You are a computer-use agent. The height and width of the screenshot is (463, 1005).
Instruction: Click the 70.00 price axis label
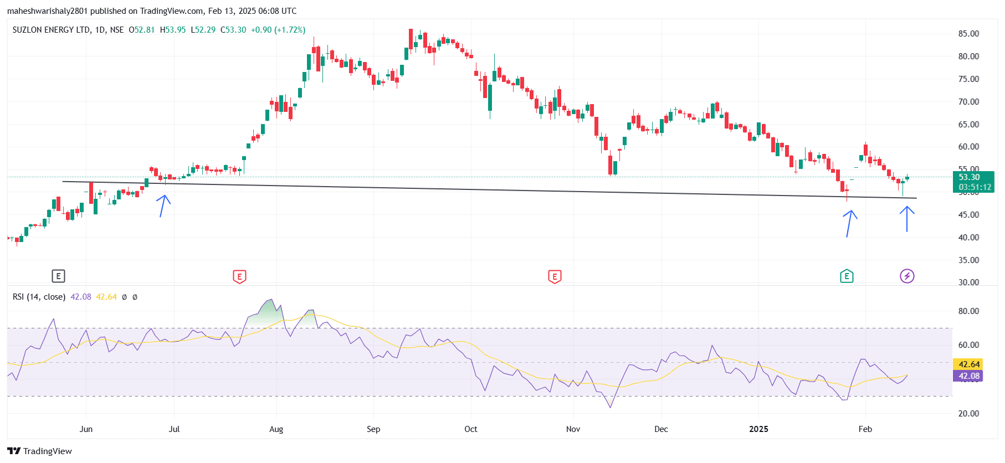(968, 102)
